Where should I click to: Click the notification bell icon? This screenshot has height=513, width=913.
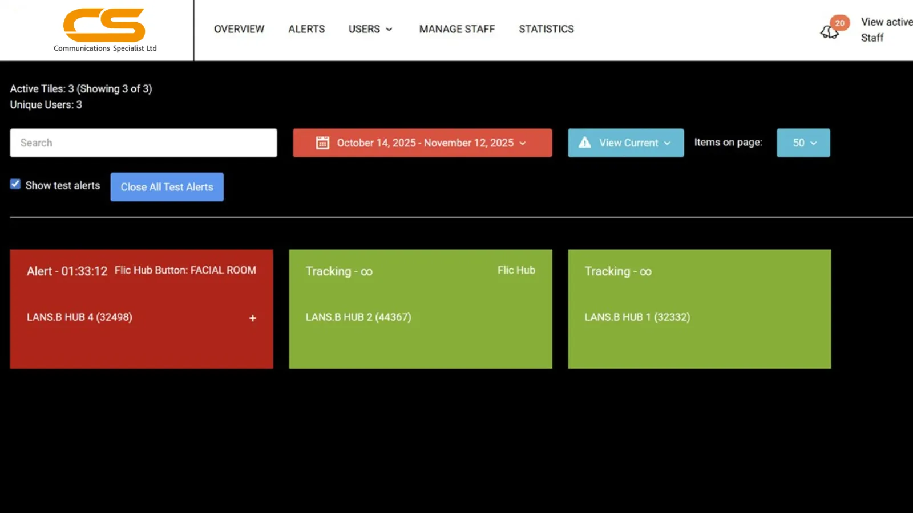click(x=829, y=32)
